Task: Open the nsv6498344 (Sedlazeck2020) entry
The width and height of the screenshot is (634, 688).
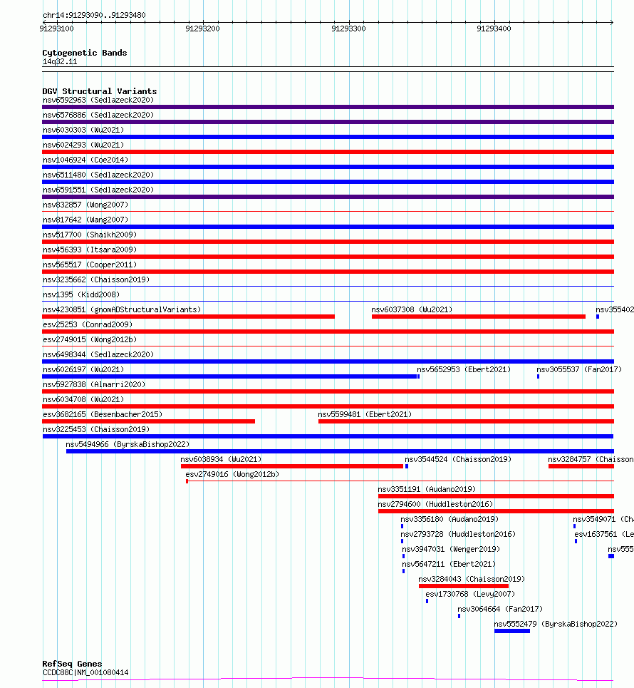Action: pyautogui.click(x=98, y=354)
